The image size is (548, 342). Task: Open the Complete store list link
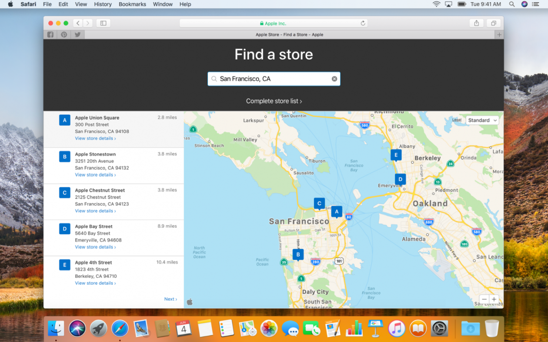tap(274, 101)
